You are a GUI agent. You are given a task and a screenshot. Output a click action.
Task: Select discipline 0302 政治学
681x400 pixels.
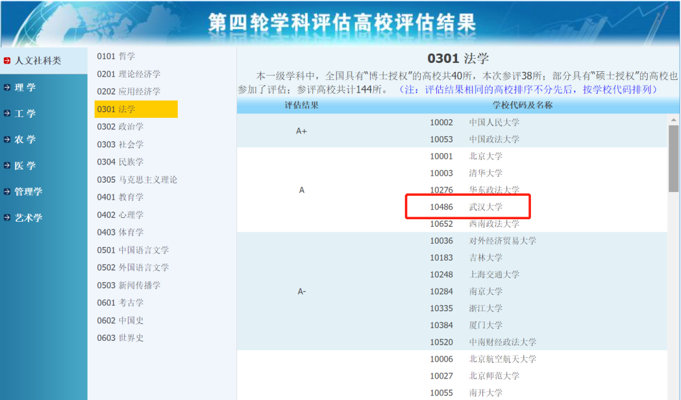pos(120,127)
